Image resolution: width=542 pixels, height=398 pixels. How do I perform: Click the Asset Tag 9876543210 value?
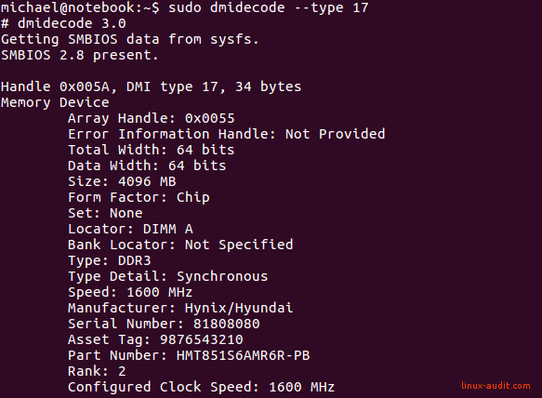(x=202, y=339)
